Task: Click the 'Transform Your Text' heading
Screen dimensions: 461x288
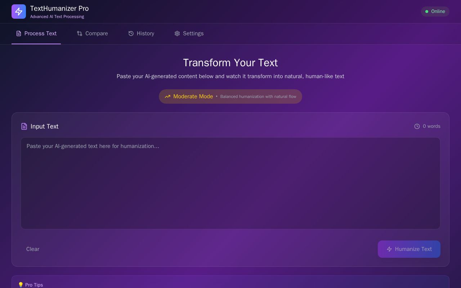Action: click(x=230, y=63)
